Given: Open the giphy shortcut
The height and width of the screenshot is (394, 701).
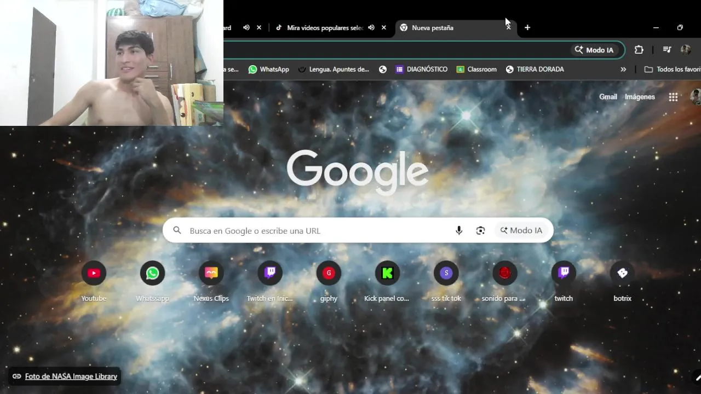Looking at the screenshot, I should (x=329, y=273).
